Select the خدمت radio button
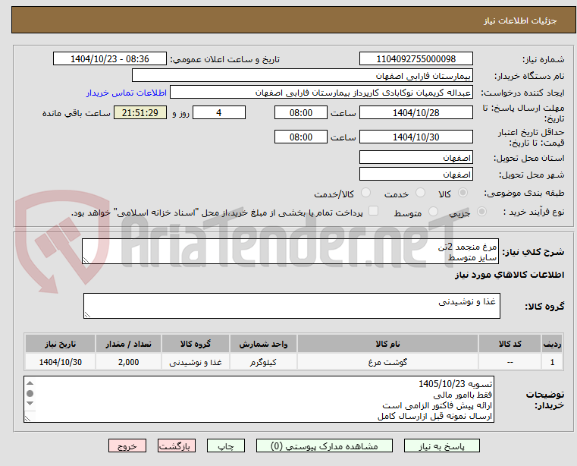Viewport: 577px width, 466px height. point(420,193)
